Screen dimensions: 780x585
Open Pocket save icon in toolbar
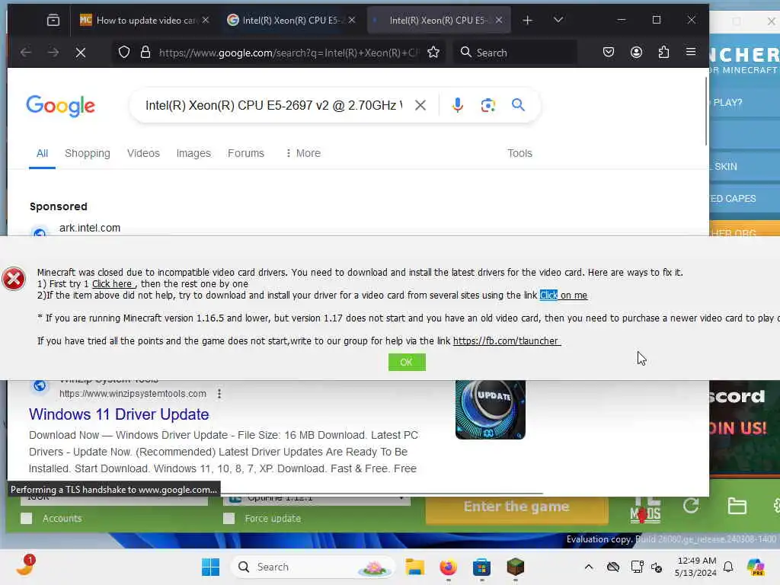pyautogui.click(x=609, y=53)
